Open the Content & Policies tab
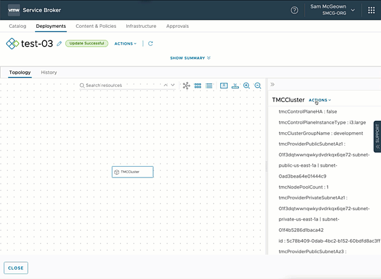The width and height of the screenshot is (381, 279). point(96,26)
